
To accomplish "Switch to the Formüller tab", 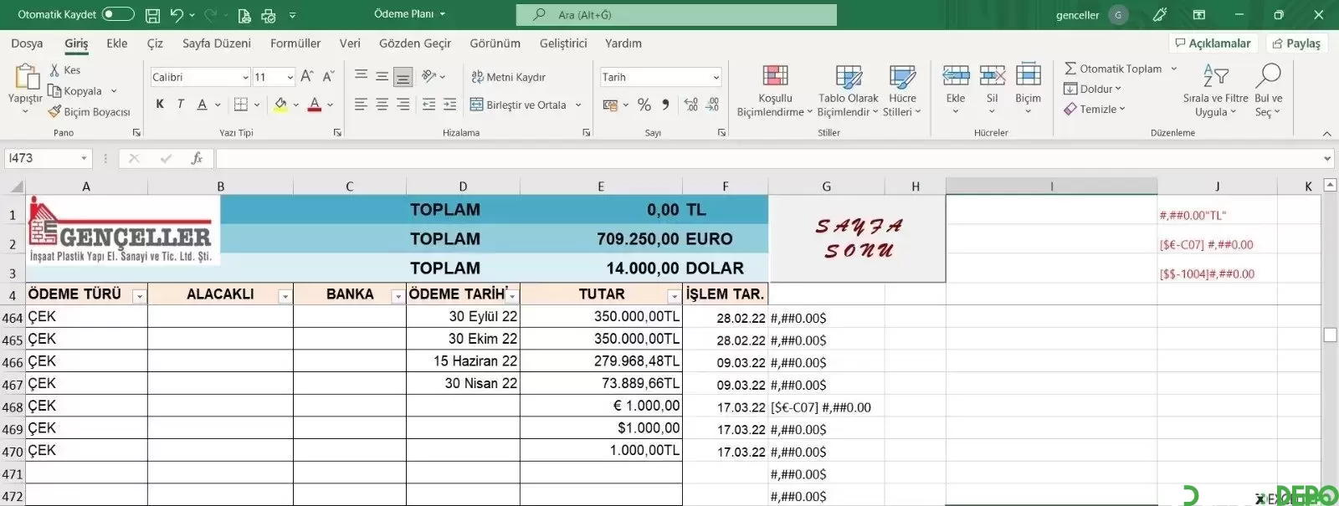I will point(295,43).
